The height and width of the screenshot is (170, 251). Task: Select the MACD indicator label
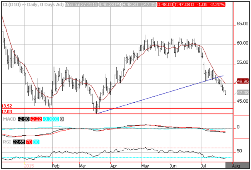[x=8, y=119]
